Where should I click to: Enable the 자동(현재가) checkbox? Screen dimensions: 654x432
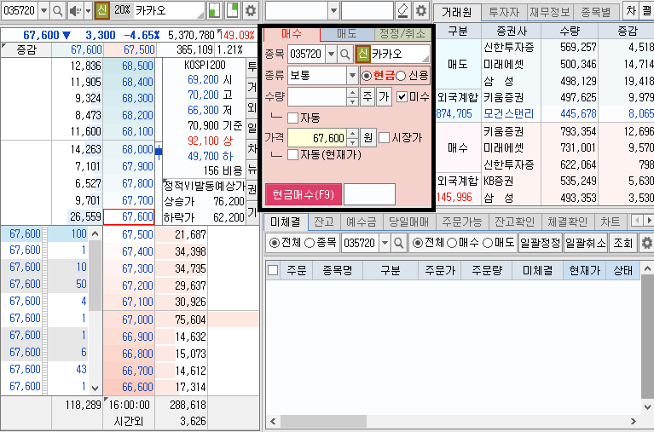tap(292, 155)
